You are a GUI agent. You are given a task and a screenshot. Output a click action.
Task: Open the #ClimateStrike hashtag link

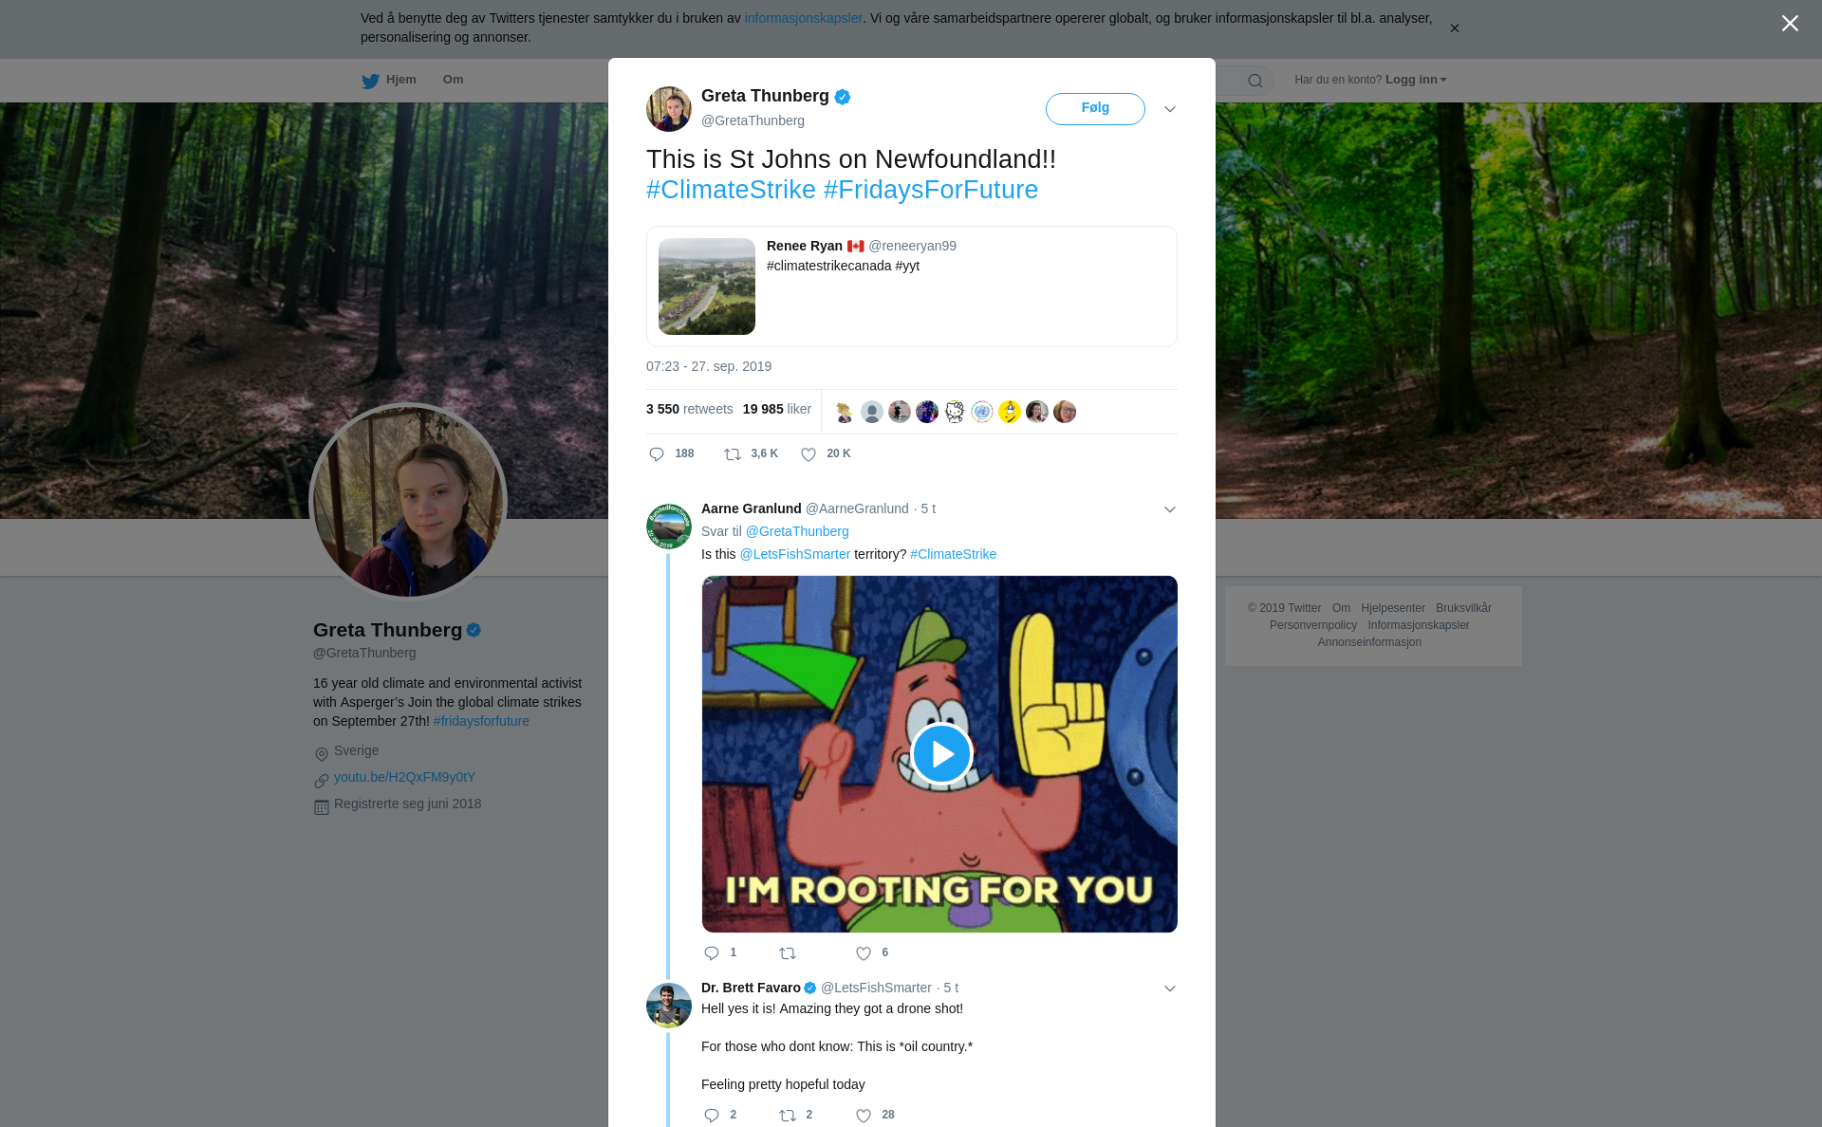coord(731,190)
